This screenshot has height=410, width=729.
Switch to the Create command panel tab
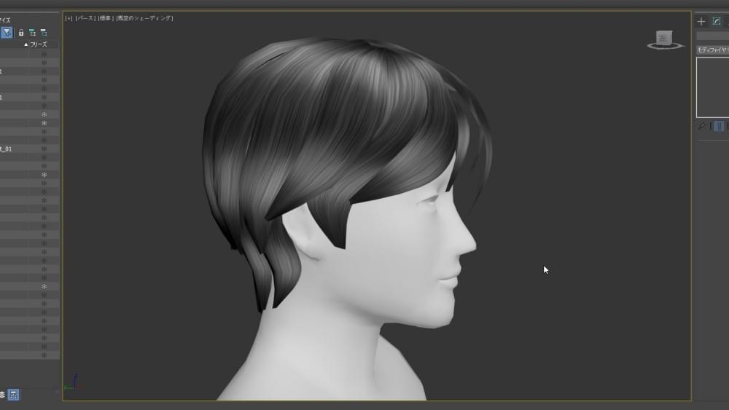701,21
